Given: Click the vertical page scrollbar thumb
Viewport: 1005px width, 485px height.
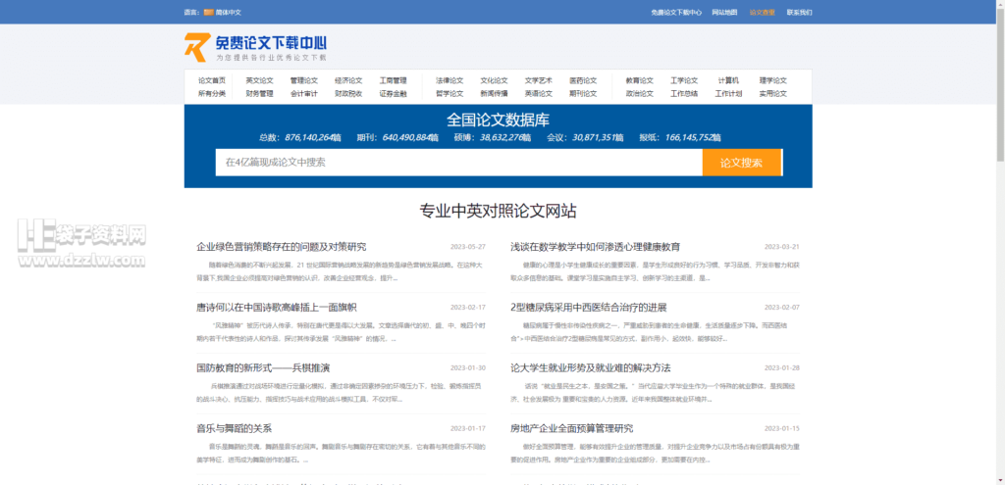Looking at the screenshot, I should (1000, 83).
